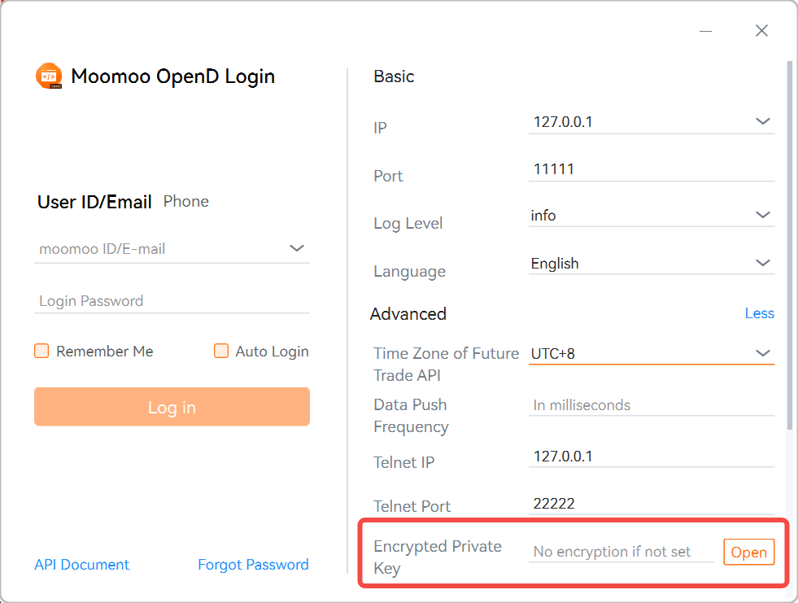Open the API Document link
Image resolution: width=798 pixels, height=603 pixels.
coord(81,564)
